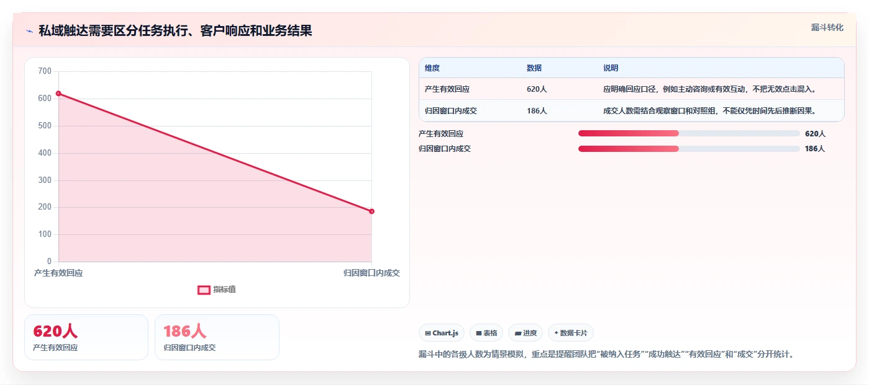Click the 700 y-axis tick label
The height and width of the screenshot is (385, 869).
(45, 71)
